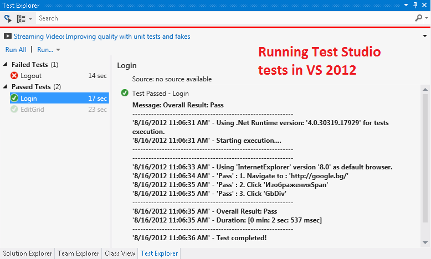
Task: Click the Test Passed green check icon
Action: [x=125, y=93]
